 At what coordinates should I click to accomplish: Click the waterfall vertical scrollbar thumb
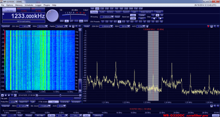[80, 84]
